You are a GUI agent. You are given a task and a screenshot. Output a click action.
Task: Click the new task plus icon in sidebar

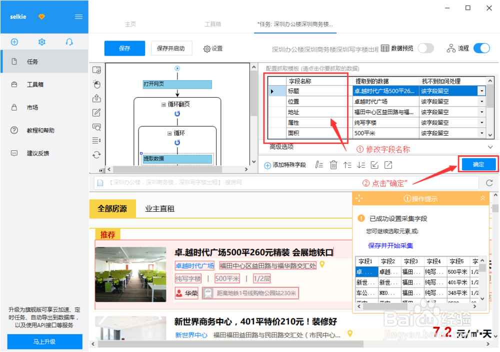(14, 42)
